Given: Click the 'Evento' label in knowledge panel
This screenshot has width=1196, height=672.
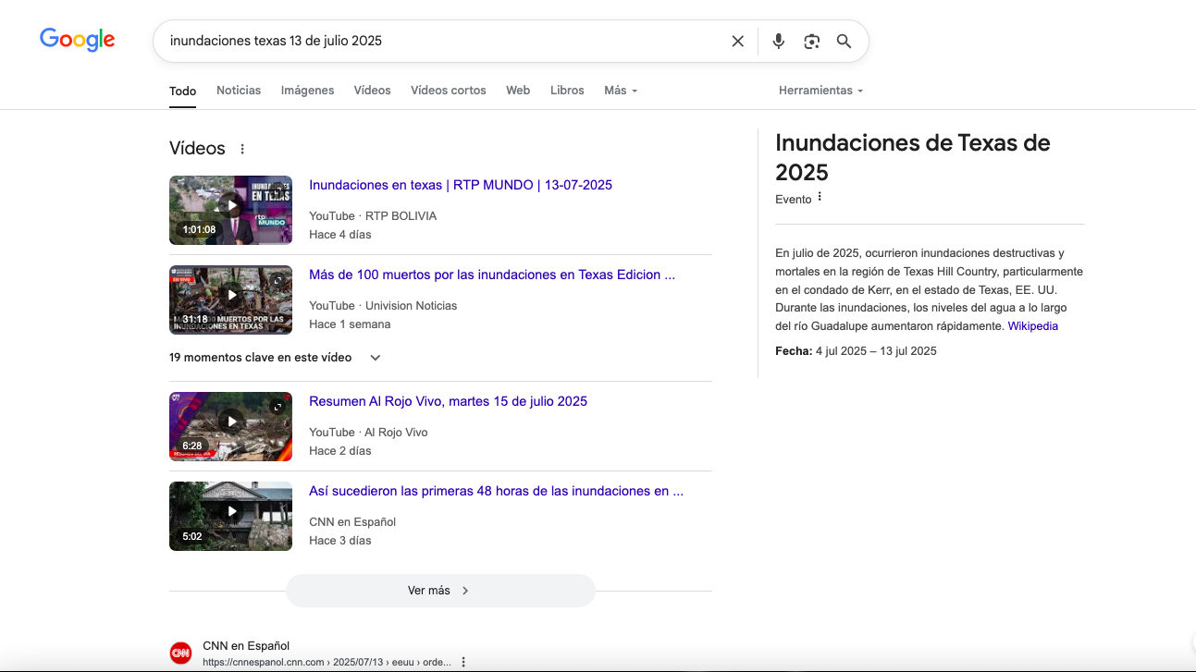Looking at the screenshot, I should pyautogui.click(x=794, y=200).
